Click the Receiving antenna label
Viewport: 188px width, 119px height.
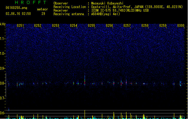coord(69,14)
